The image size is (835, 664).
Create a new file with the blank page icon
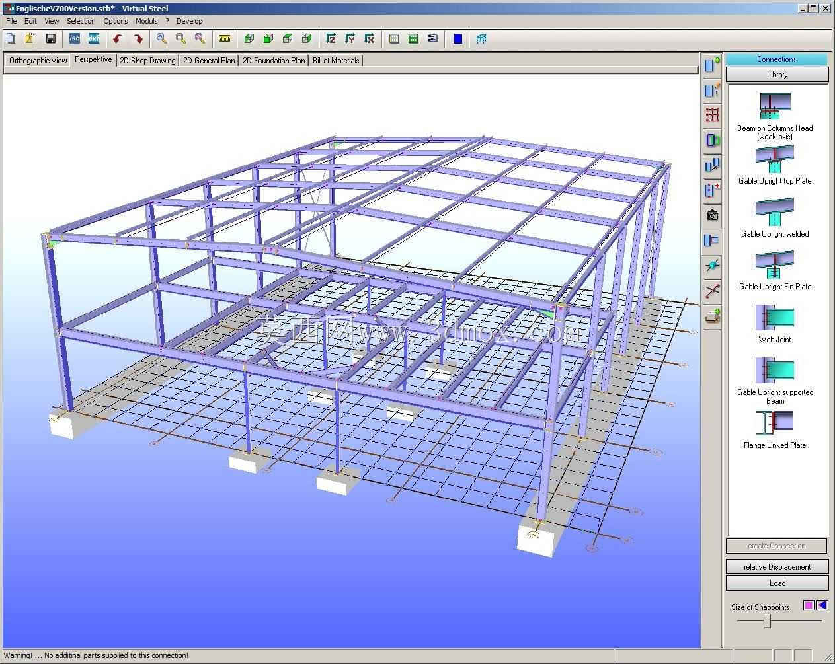(11, 39)
